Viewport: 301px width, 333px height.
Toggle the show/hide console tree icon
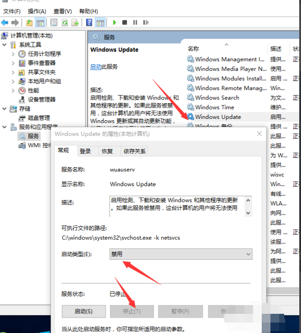click(40, 22)
